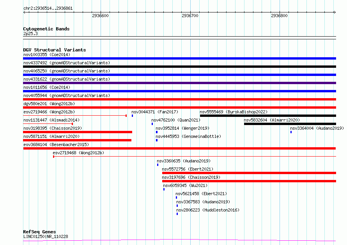Viewport: 347px width, 245px height.
Task: Open nsv3364004 (Audano2019) label
Action: coord(317,128)
